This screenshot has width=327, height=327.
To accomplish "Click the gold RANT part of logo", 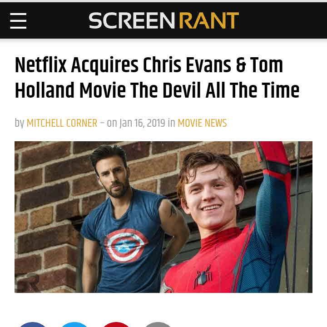I will click(209, 20).
